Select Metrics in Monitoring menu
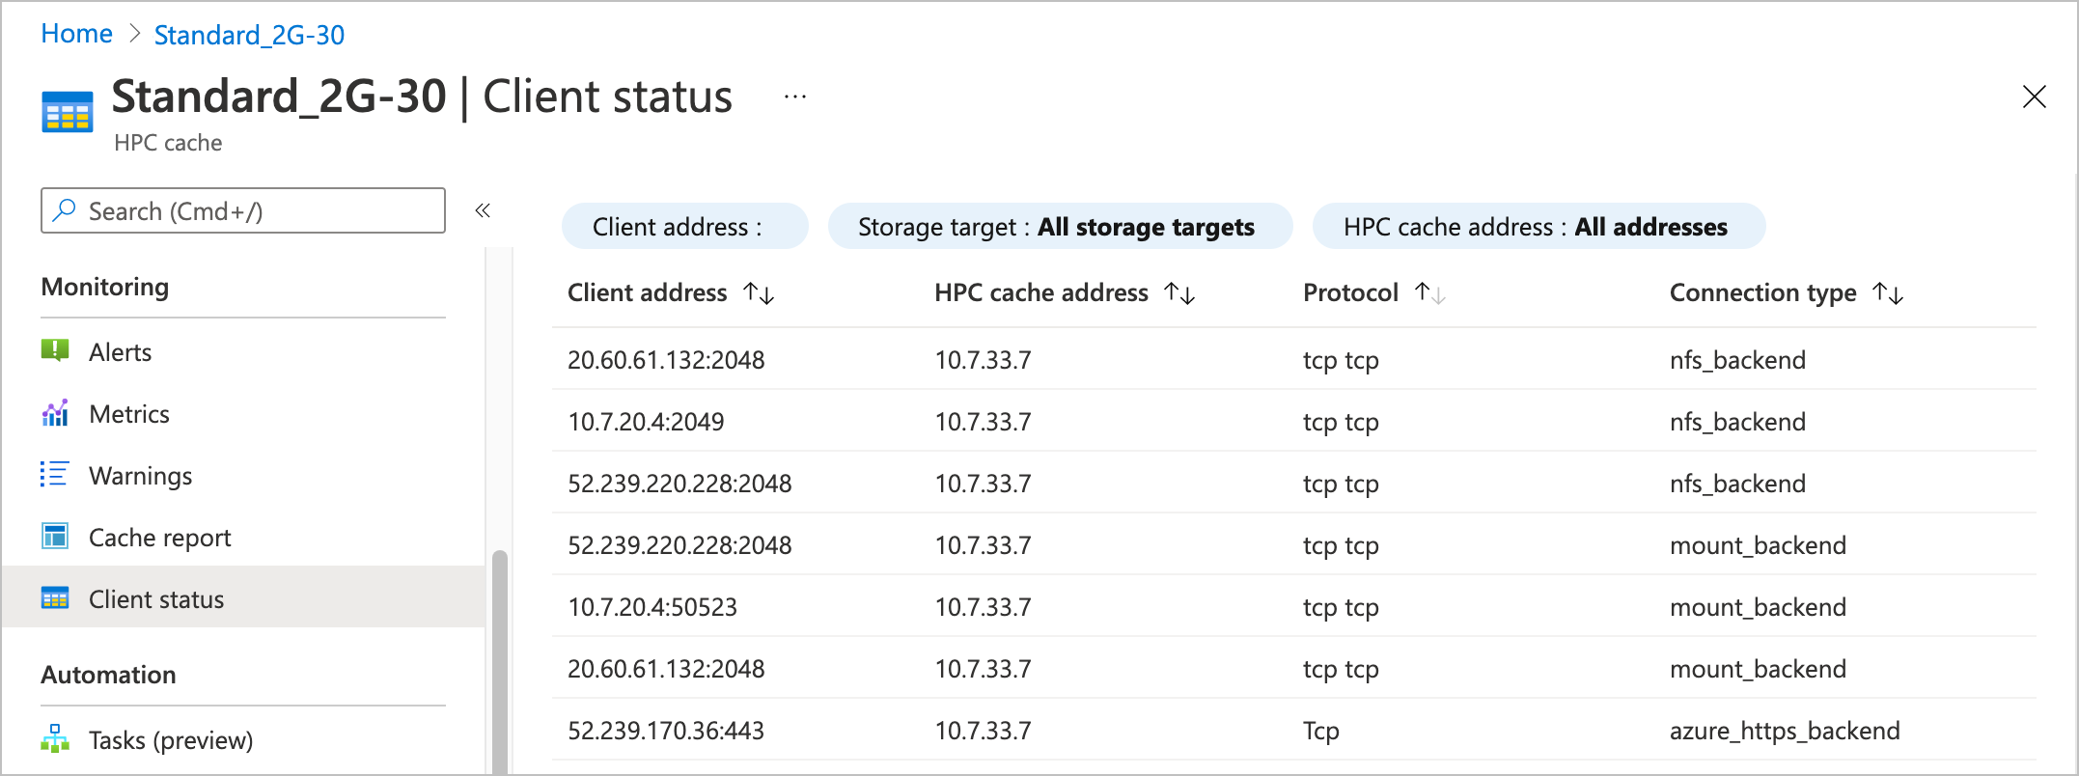 [x=128, y=414]
